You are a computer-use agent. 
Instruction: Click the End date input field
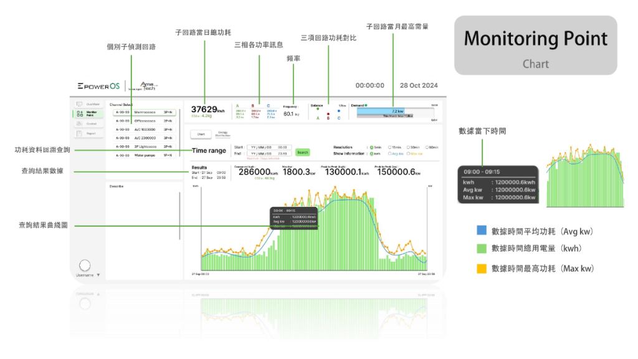point(269,153)
